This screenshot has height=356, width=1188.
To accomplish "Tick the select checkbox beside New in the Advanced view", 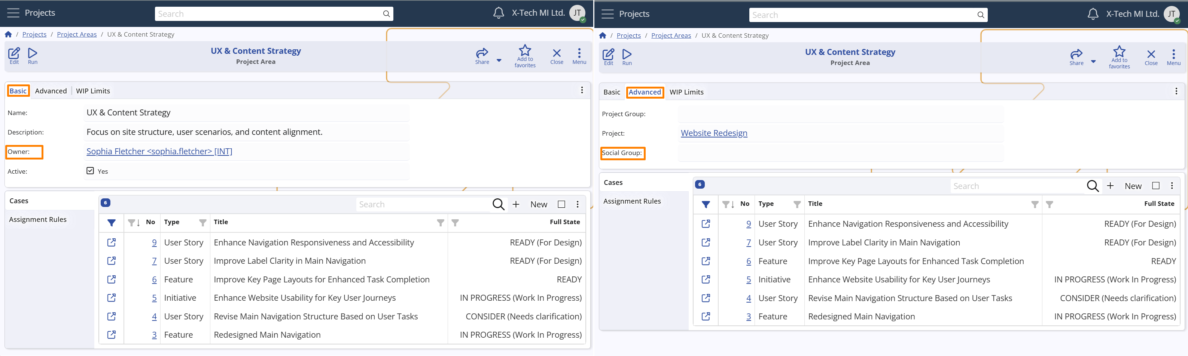I will pyautogui.click(x=1155, y=186).
